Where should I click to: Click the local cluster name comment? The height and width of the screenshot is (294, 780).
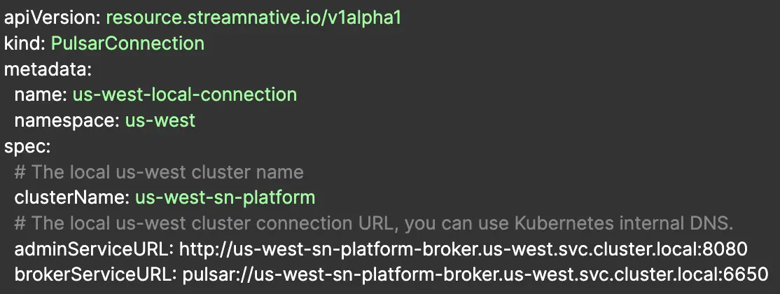tap(158, 172)
